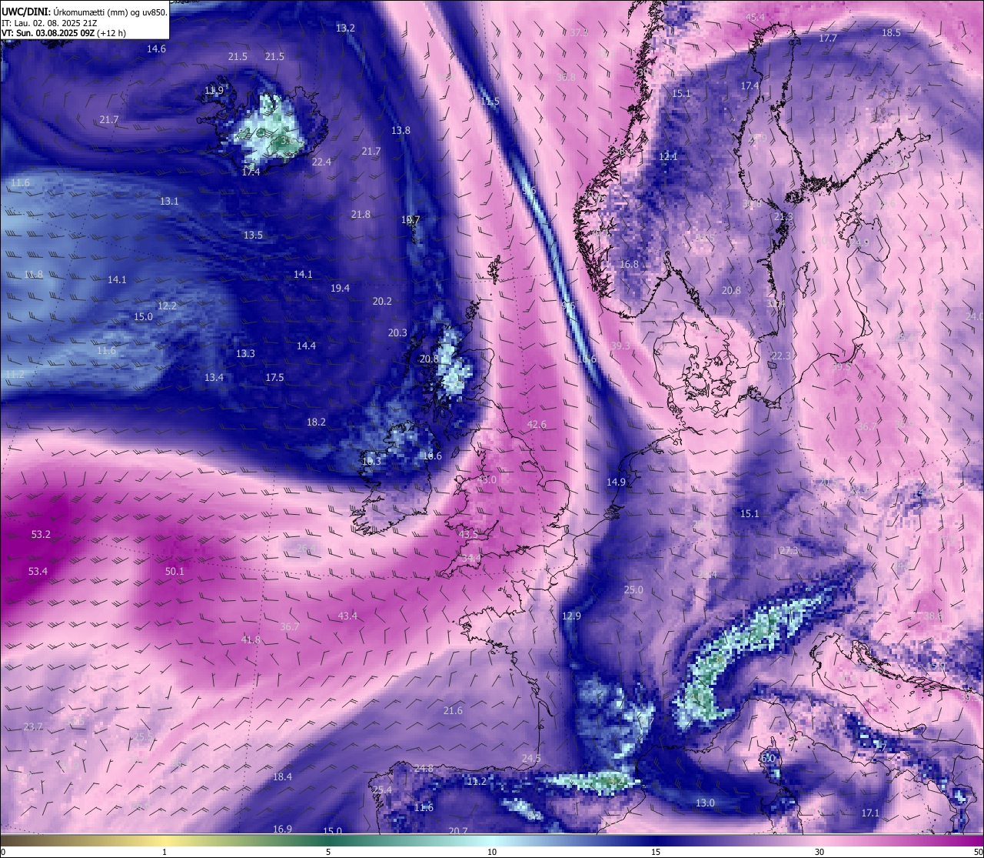This screenshot has height=858, width=984.
Task: Select the 12.2 value label
Action: pyautogui.click(x=167, y=305)
